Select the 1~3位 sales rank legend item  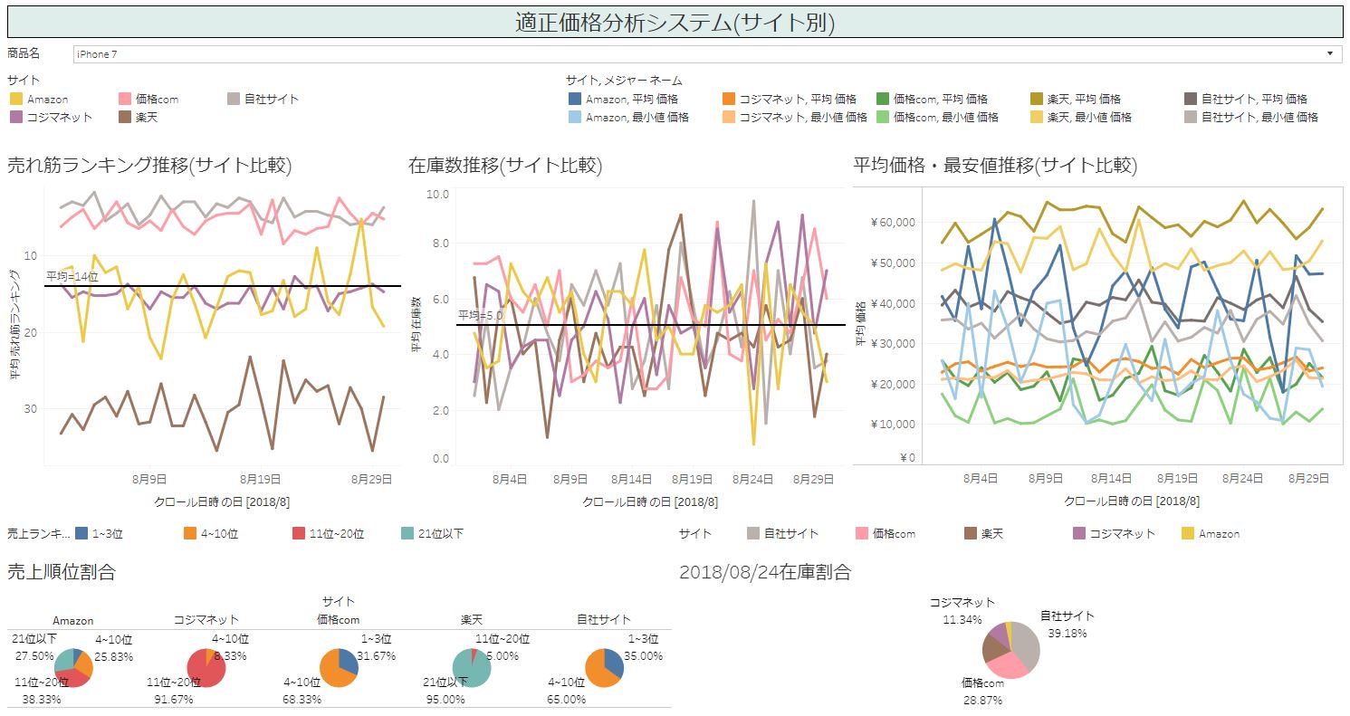[99, 533]
